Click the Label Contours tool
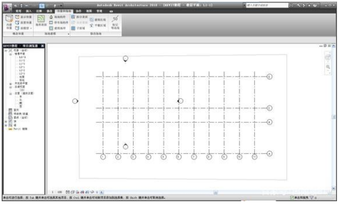 [115, 22]
